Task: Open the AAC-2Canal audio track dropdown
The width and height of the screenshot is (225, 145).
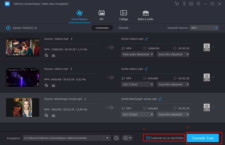Action: tap(137, 114)
